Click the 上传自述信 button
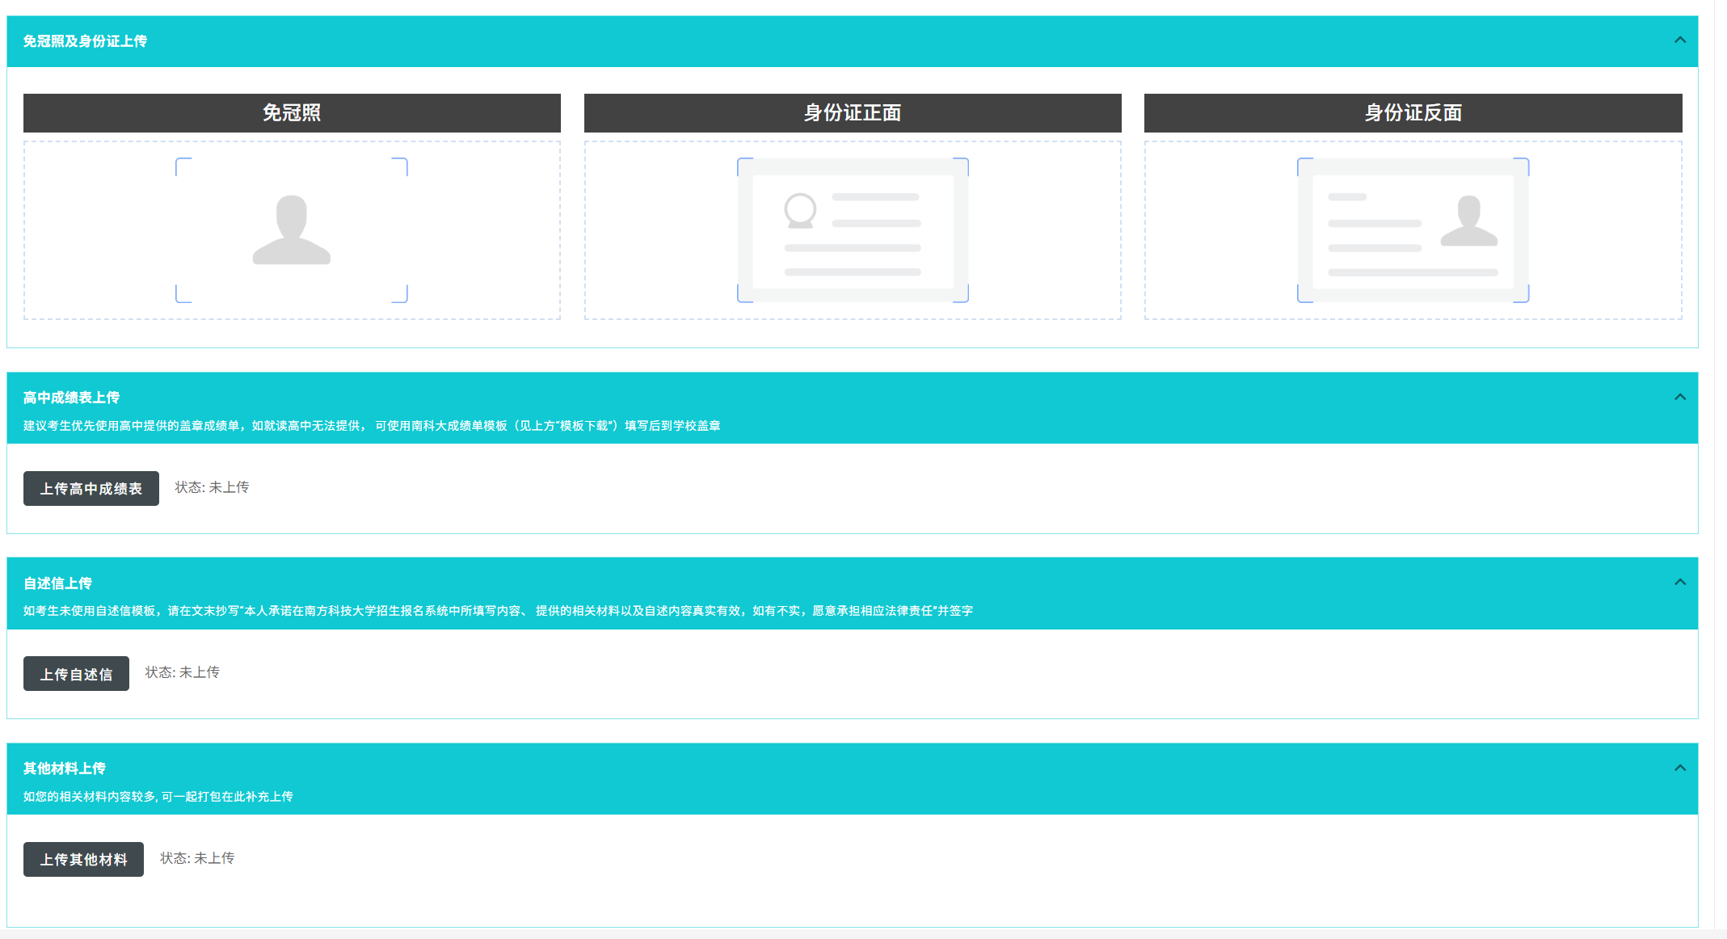The image size is (1727, 939). coord(76,674)
